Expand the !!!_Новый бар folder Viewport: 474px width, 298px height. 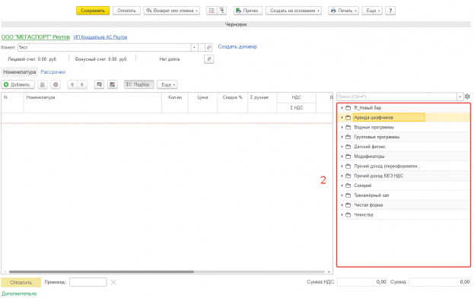(342, 108)
